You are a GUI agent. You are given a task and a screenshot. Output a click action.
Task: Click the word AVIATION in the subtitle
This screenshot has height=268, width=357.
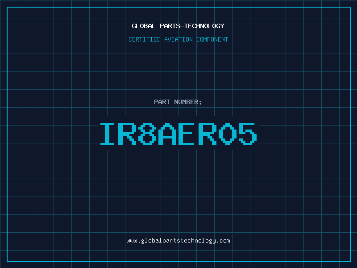coord(178,39)
